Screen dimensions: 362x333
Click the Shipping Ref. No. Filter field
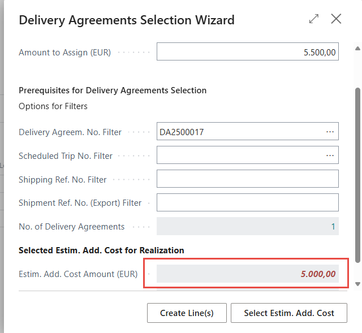(247, 179)
